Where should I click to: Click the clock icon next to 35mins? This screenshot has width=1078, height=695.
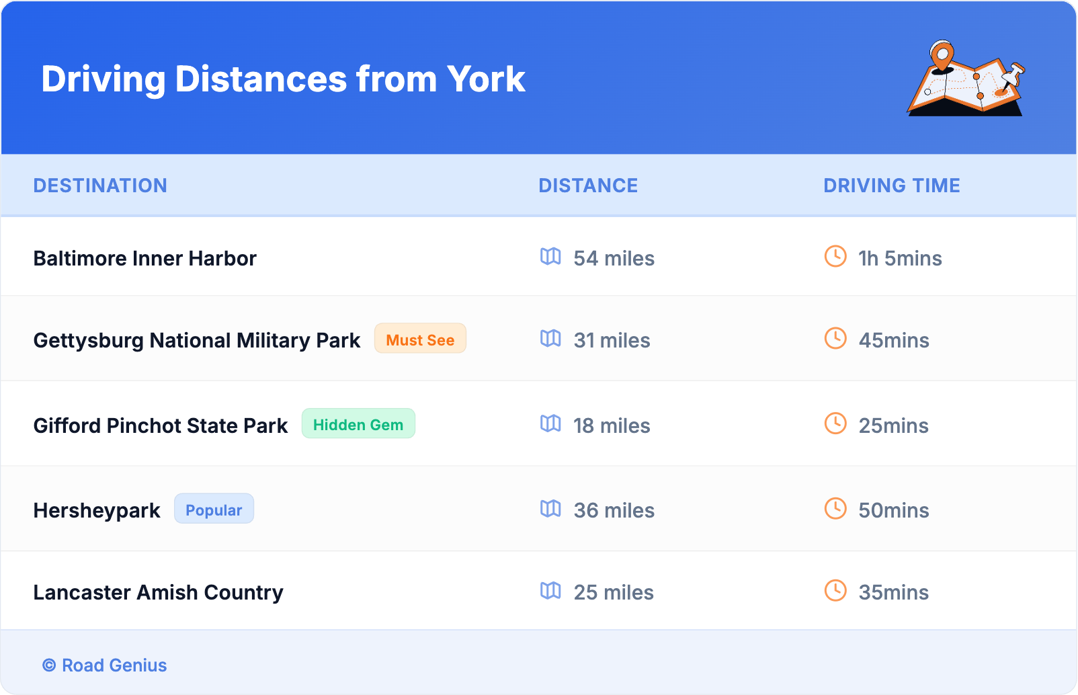[x=835, y=591]
